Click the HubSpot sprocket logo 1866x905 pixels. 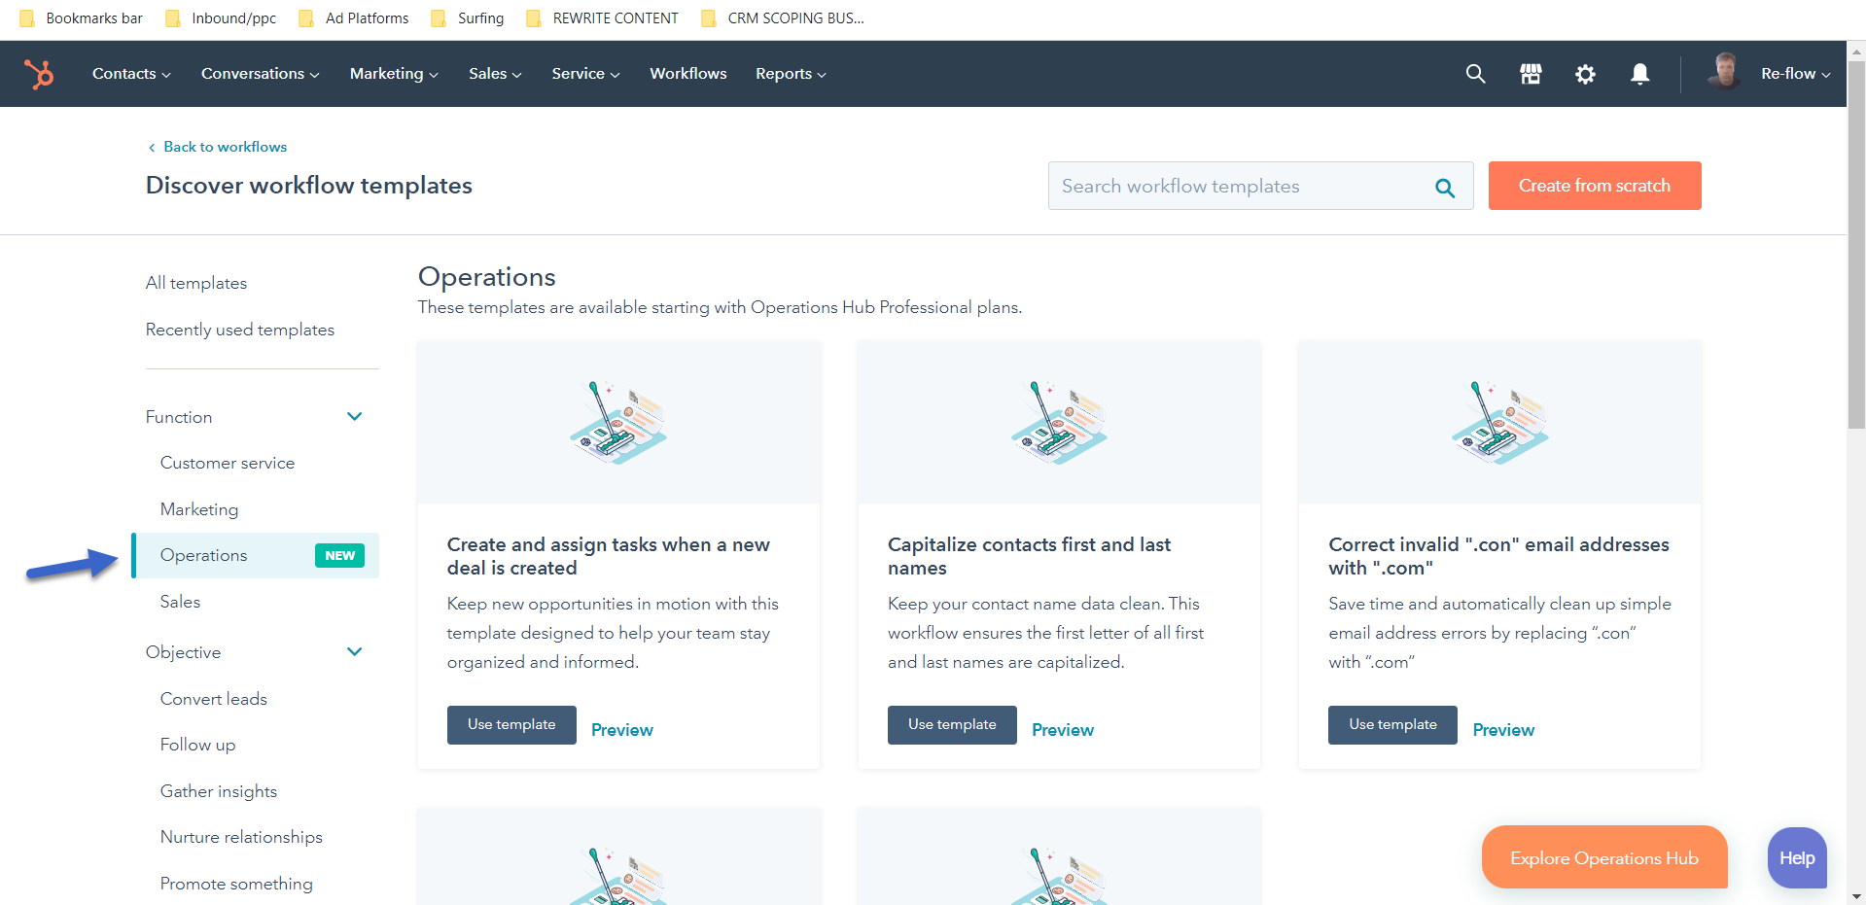[40, 73]
